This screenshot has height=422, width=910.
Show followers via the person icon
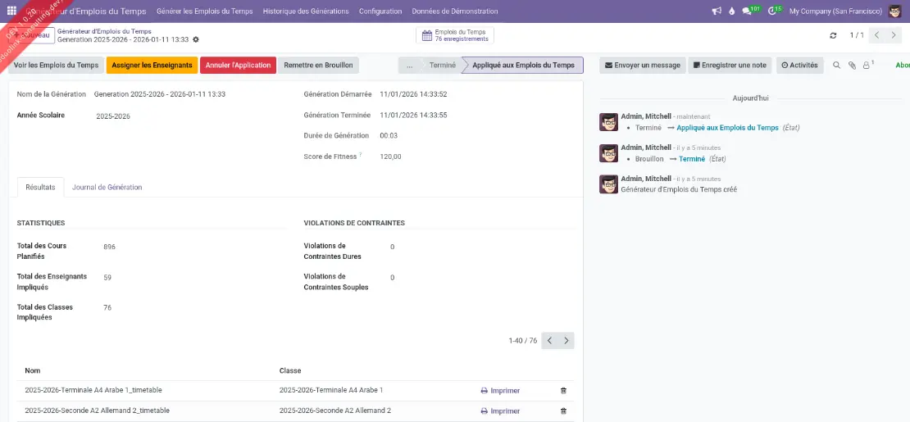[867, 65]
